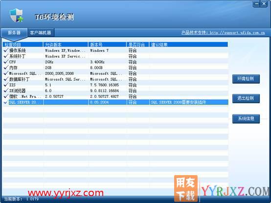Viewport: 271px width, 203px height.
Task: Select the CPU row label
Action: [12, 62]
